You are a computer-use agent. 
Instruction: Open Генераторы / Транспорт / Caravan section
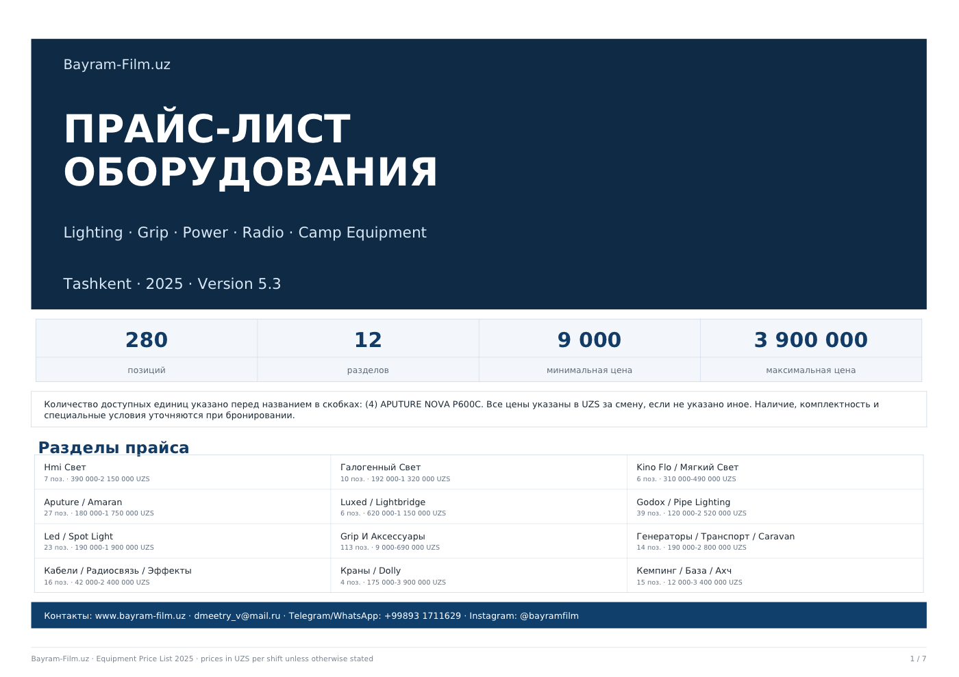(x=775, y=541)
